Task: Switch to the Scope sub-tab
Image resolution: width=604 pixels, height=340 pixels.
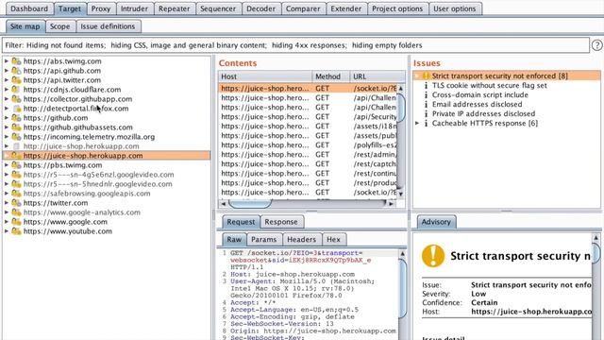Action: (x=60, y=26)
